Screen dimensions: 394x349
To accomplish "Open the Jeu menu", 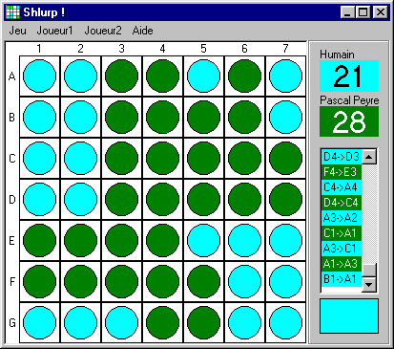I will [x=17, y=31].
